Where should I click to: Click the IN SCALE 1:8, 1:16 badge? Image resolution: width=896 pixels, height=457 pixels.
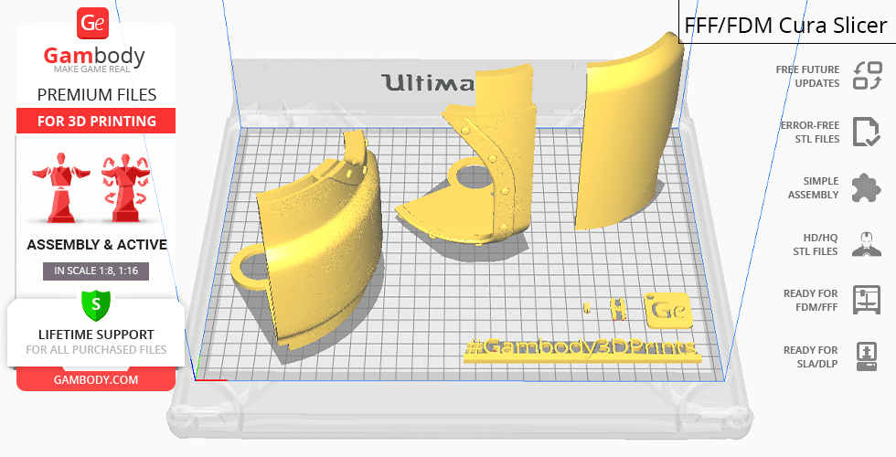coord(96,271)
